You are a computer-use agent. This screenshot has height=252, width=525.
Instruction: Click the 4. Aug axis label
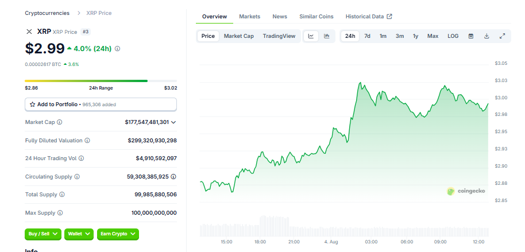pyautogui.click(x=331, y=242)
